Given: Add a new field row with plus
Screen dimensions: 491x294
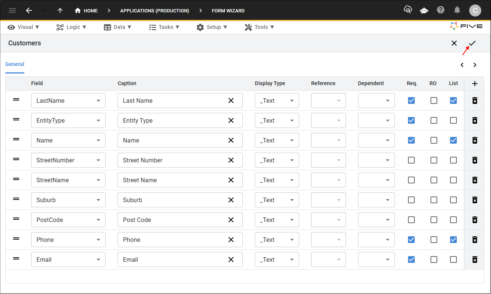Looking at the screenshot, I should [x=475, y=84].
